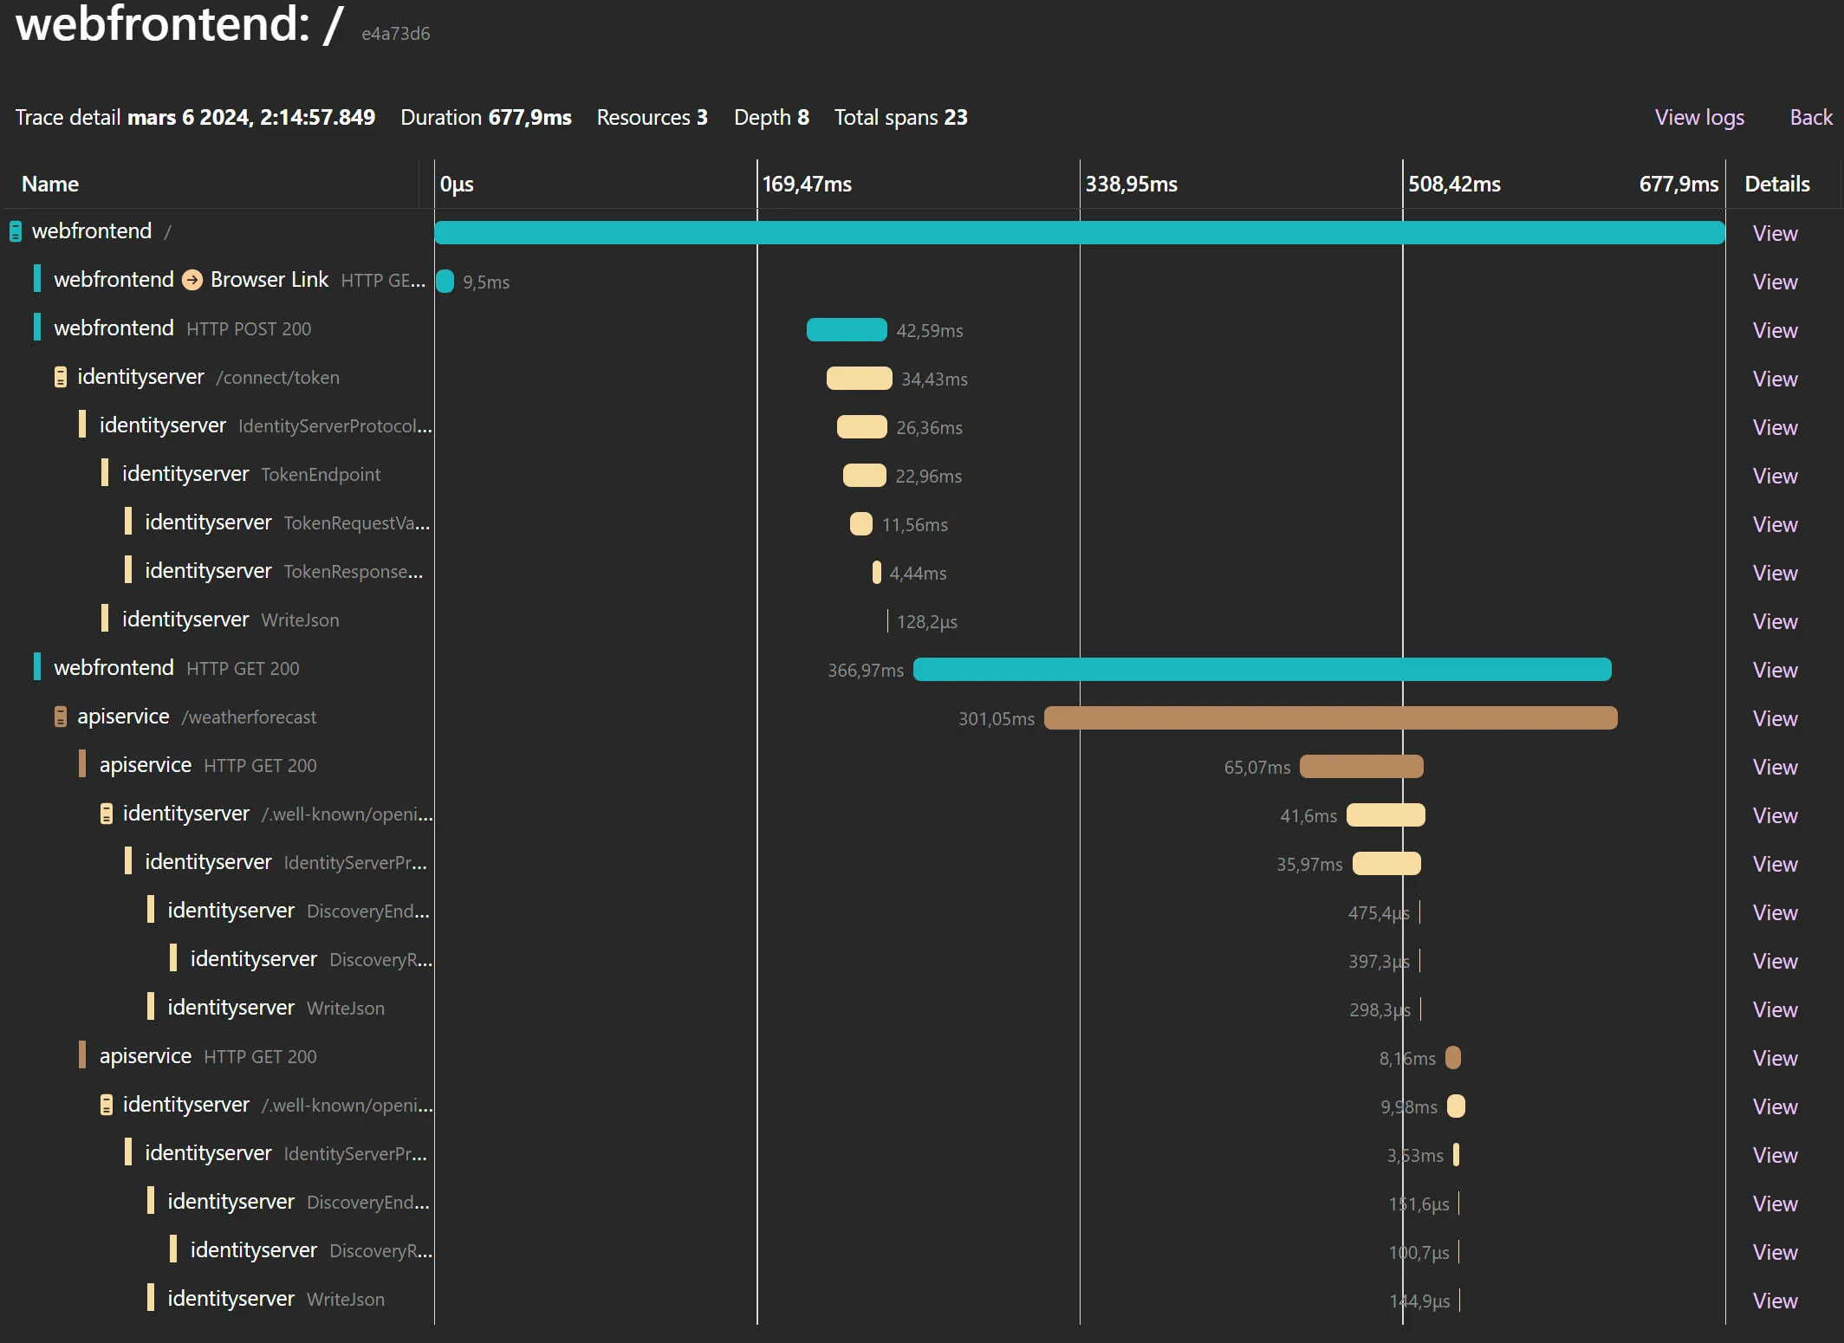Open View logs for this trace
The width and height of the screenshot is (1844, 1343).
[1698, 117]
